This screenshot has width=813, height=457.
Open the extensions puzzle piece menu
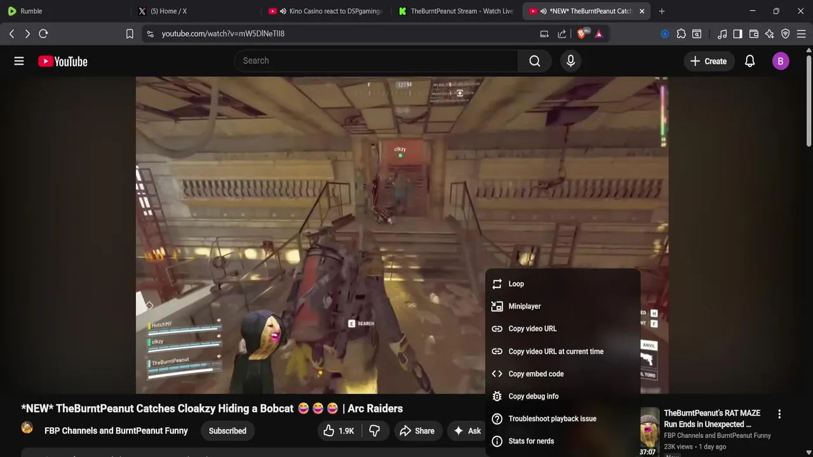pyautogui.click(x=681, y=34)
